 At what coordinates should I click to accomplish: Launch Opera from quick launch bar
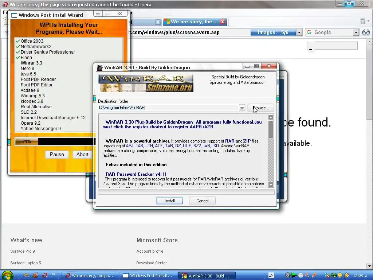tap(45, 276)
